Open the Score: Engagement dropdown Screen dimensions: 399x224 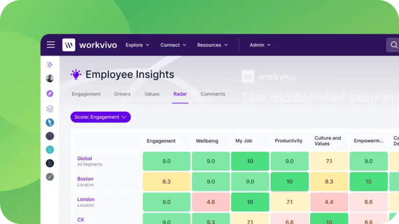(100, 117)
